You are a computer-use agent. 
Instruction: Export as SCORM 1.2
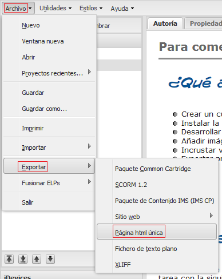[157, 185]
